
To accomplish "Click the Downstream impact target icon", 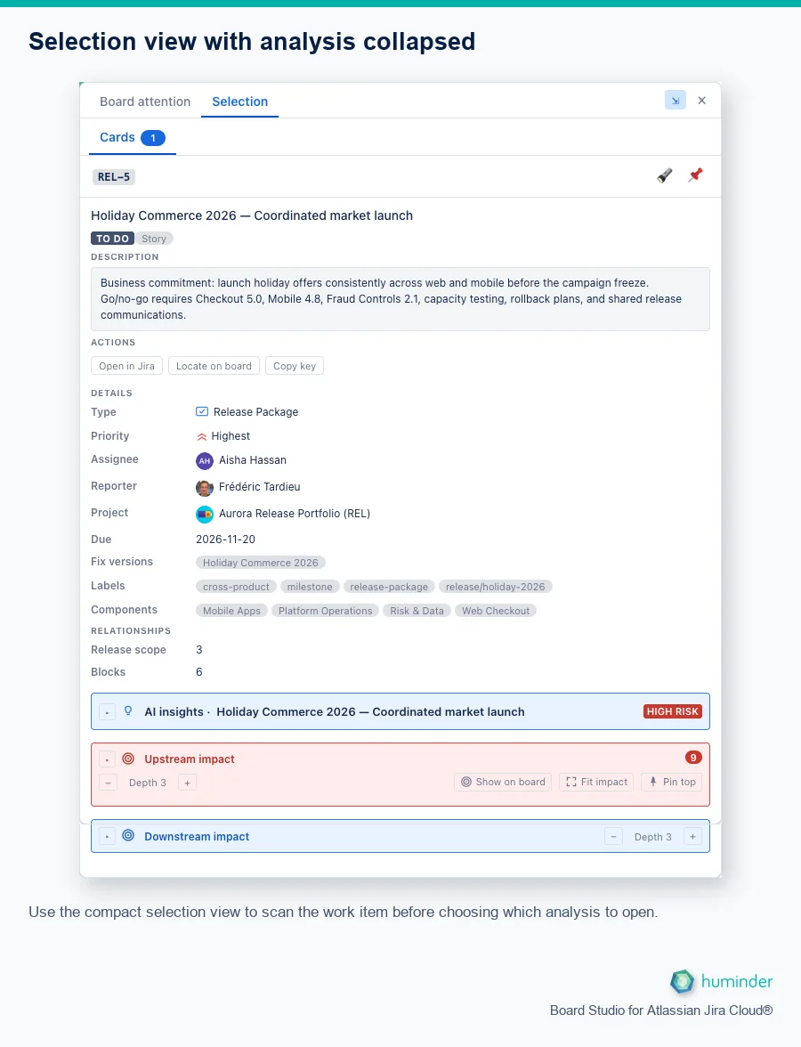I will [x=128, y=835].
